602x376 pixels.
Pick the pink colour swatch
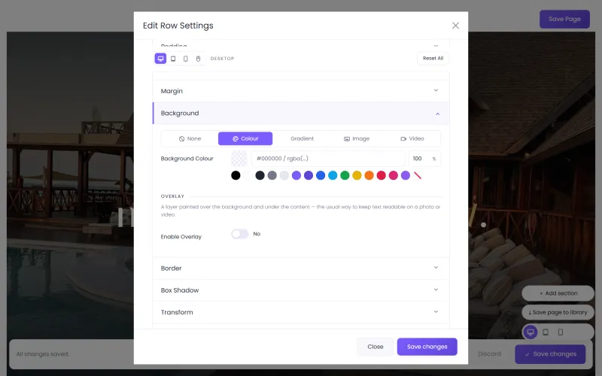394,175
